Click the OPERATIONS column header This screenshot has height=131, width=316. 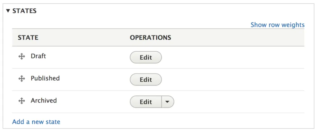[x=150, y=37]
